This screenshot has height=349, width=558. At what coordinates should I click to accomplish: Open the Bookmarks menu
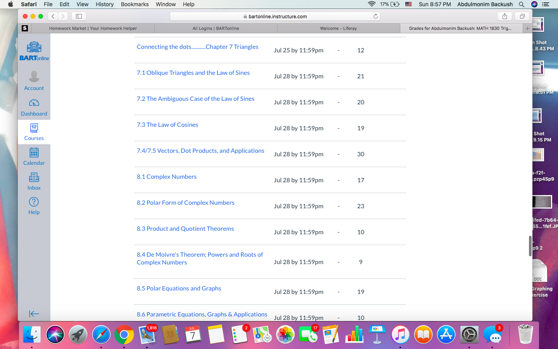(x=135, y=4)
